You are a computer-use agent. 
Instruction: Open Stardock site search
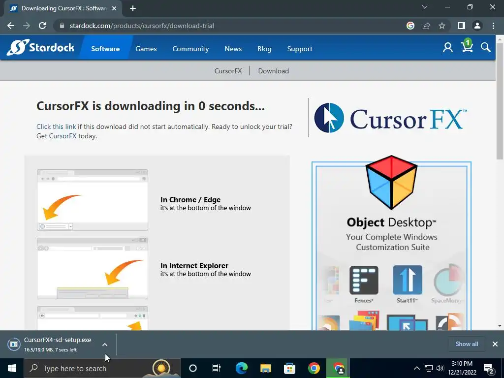click(486, 48)
